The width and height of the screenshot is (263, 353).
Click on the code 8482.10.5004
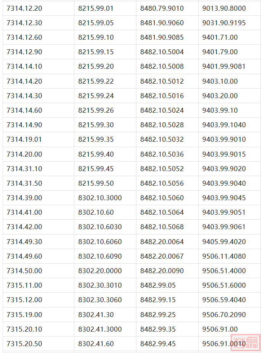[162, 52]
